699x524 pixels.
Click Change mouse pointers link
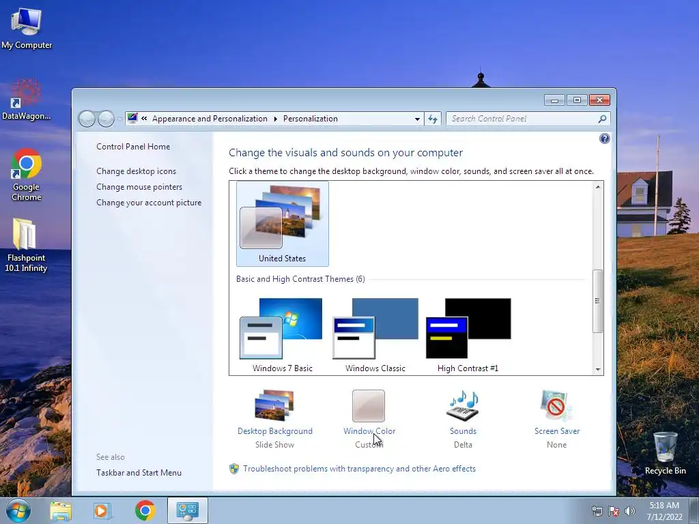(x=139, y=187)
